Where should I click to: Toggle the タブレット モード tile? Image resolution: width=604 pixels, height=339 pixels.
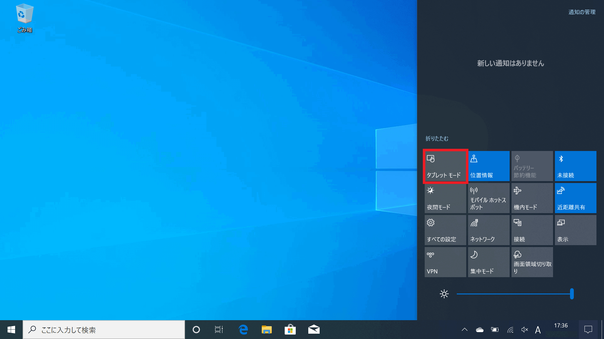pyautogui.click(x=445, y=166)
